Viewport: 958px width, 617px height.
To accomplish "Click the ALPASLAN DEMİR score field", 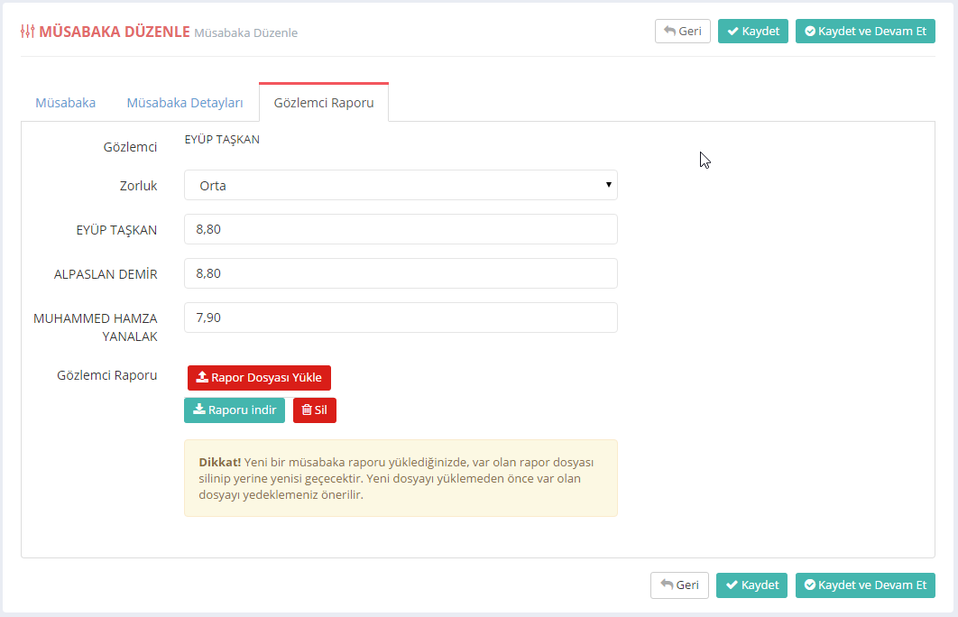I will click(401, 273).
